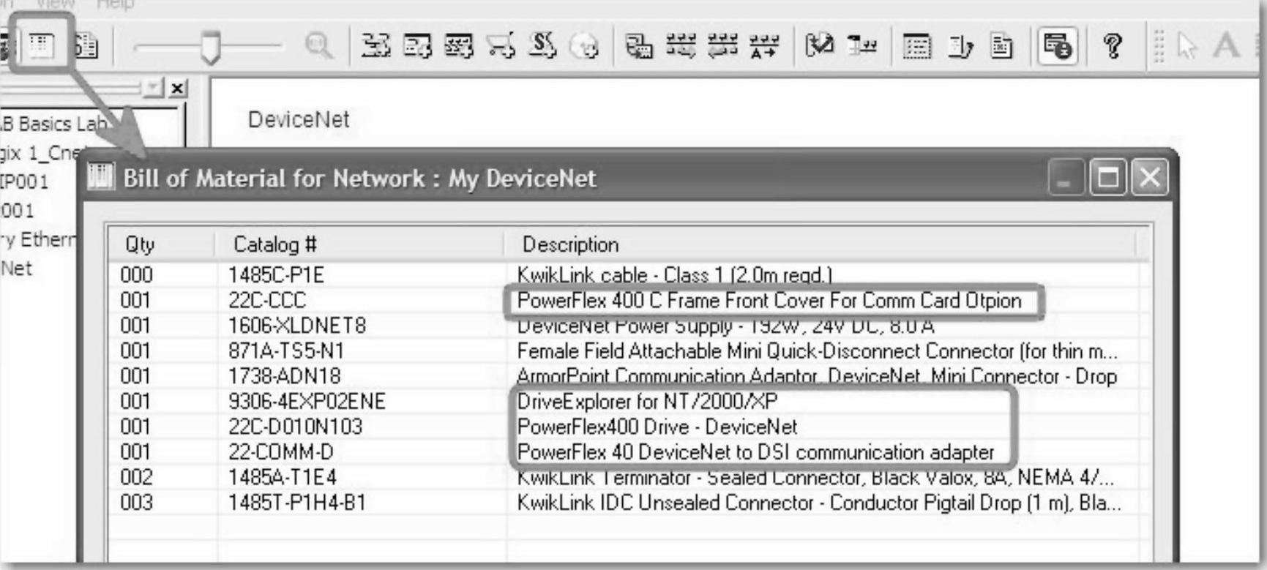Select catalog number '1485T-P1H4-B1'
This screenshot has width=1267, height=570.
coord(296,503)
